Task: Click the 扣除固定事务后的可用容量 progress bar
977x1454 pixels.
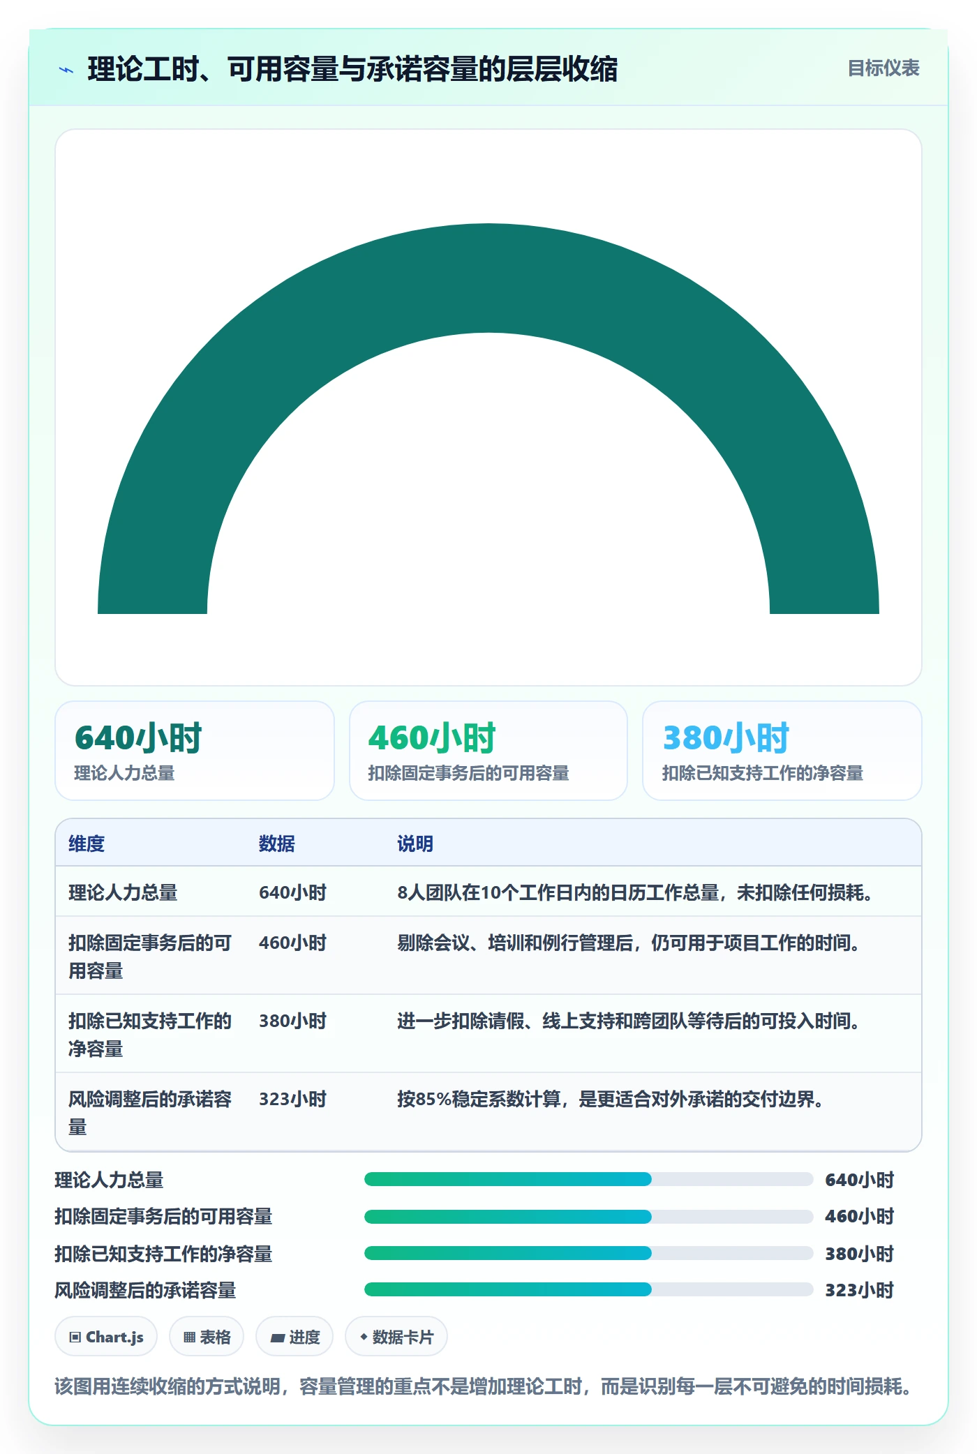Action: (588, 1217)
